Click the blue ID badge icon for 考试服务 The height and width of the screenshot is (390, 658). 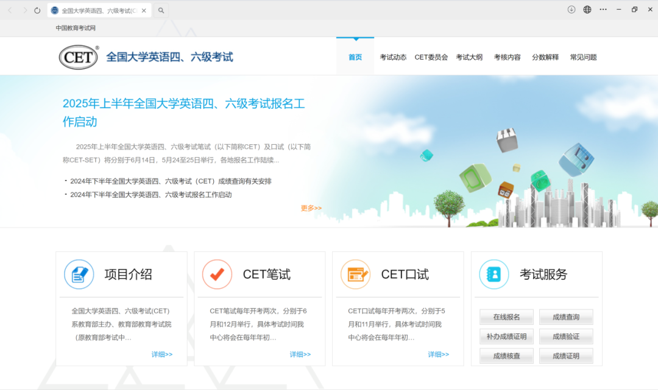pyautogui.click(x=493, y=274)
